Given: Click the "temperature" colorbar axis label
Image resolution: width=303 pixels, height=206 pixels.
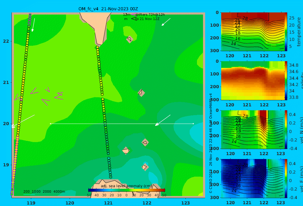Looking at the screenshot, I should [x=299, y=32].
